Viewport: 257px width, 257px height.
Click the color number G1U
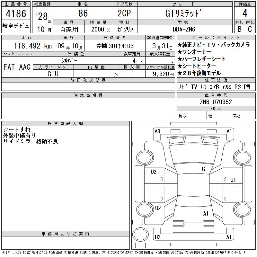click(x=53, y=74)
